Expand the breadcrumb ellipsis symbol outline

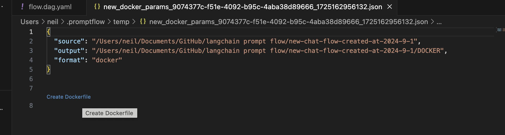439,22
